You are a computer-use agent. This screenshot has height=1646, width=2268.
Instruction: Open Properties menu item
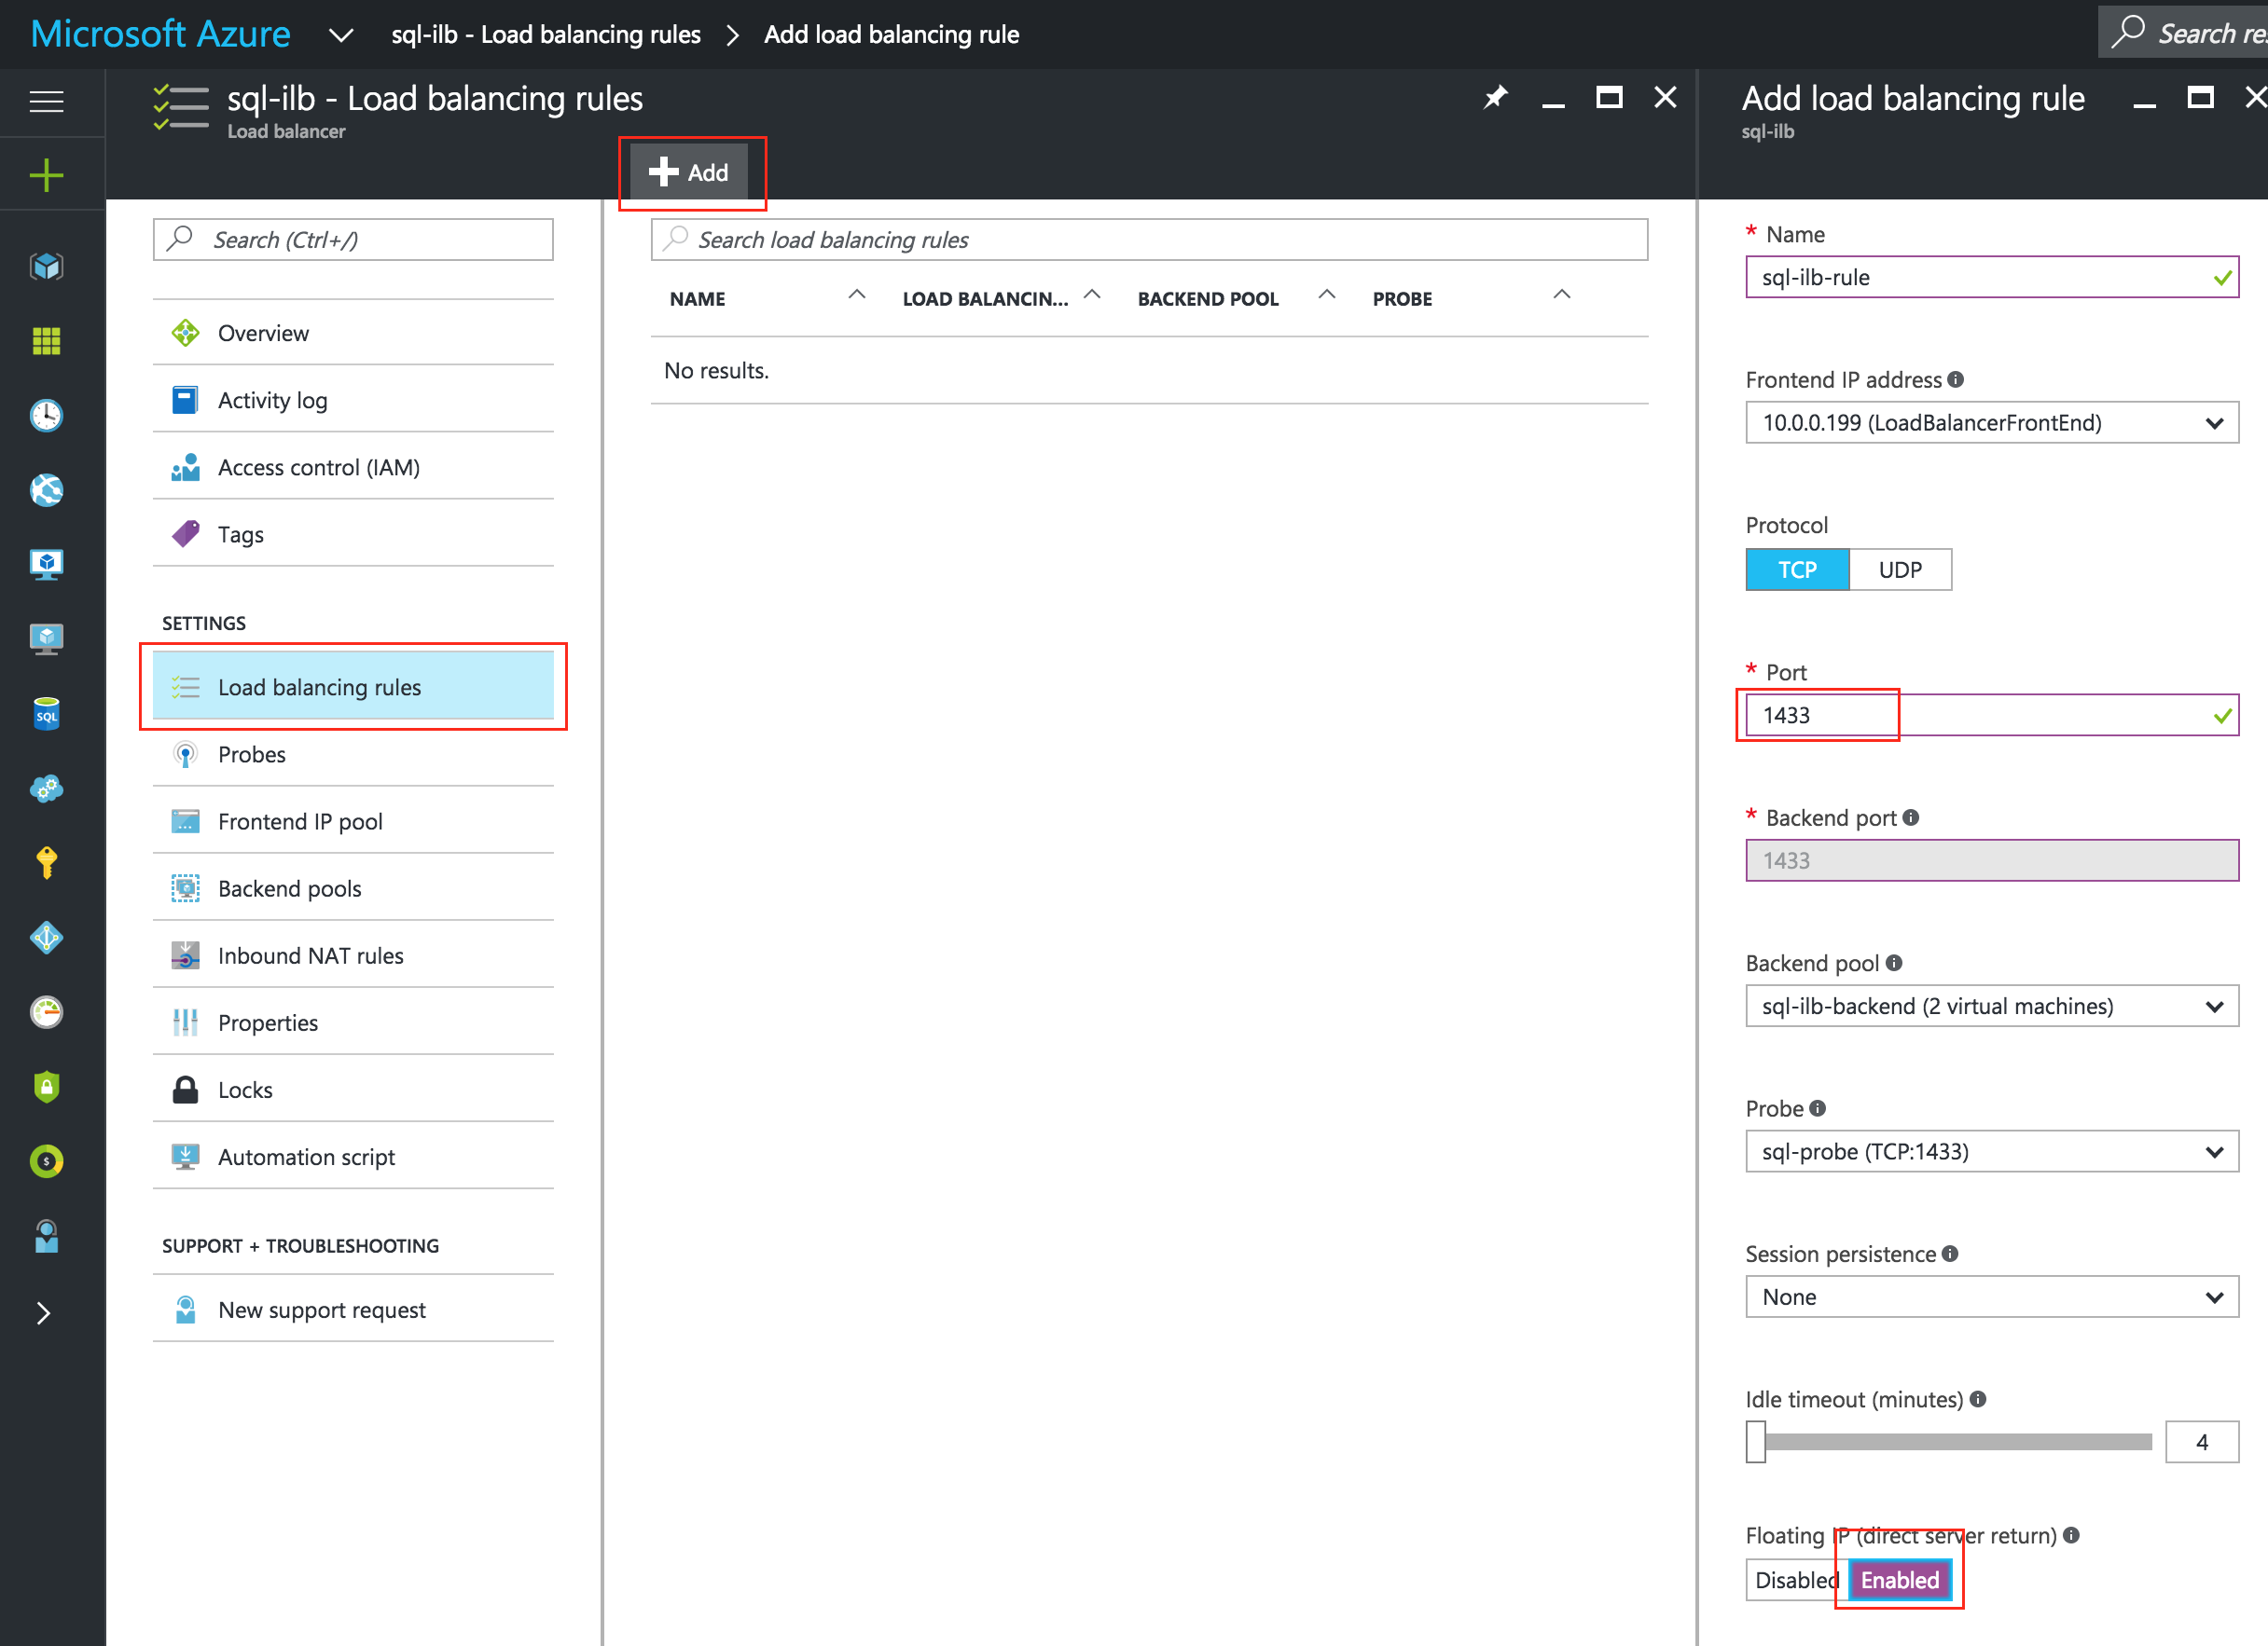(353, 1022)
